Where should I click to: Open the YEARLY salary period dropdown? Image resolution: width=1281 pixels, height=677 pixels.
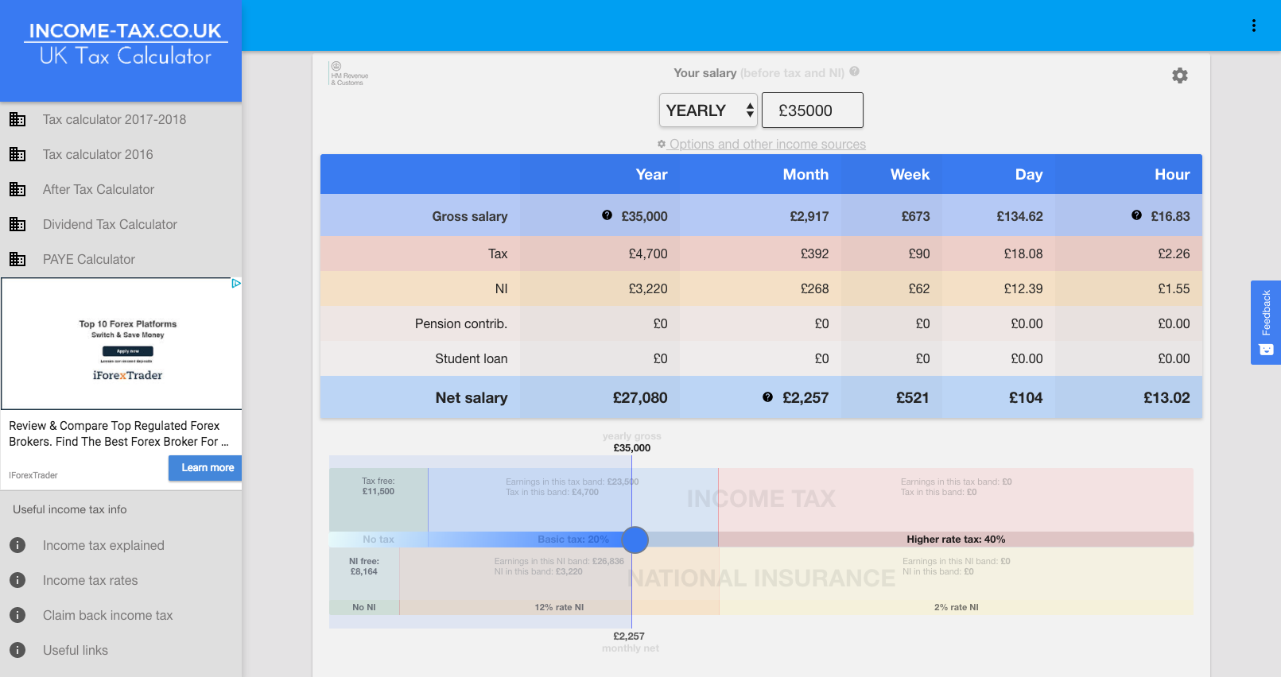(708, 110)
